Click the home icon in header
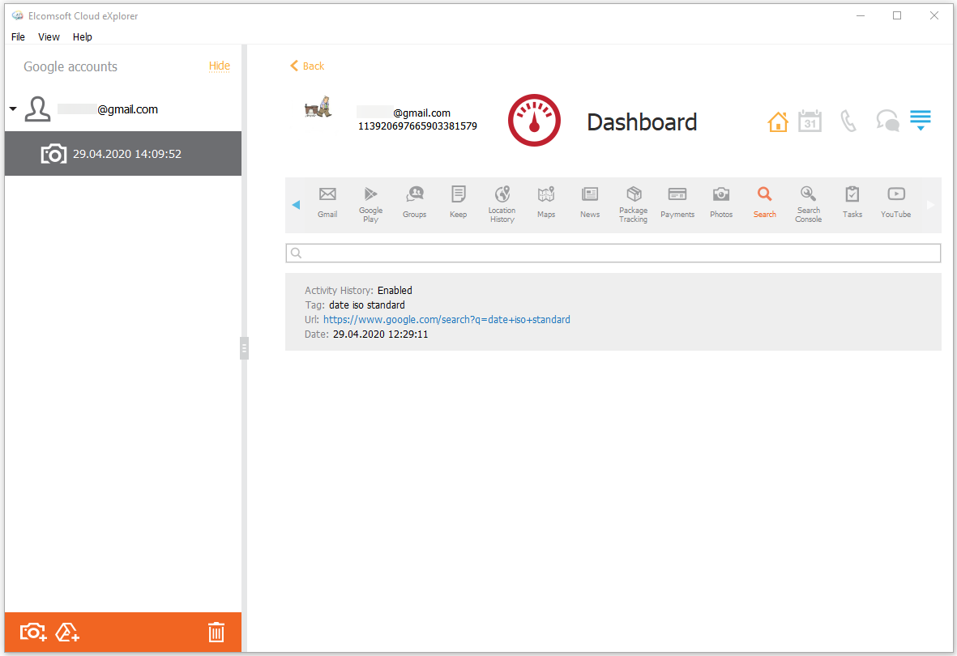The height and width of the screenshot is (656, 957). [777, 122]
